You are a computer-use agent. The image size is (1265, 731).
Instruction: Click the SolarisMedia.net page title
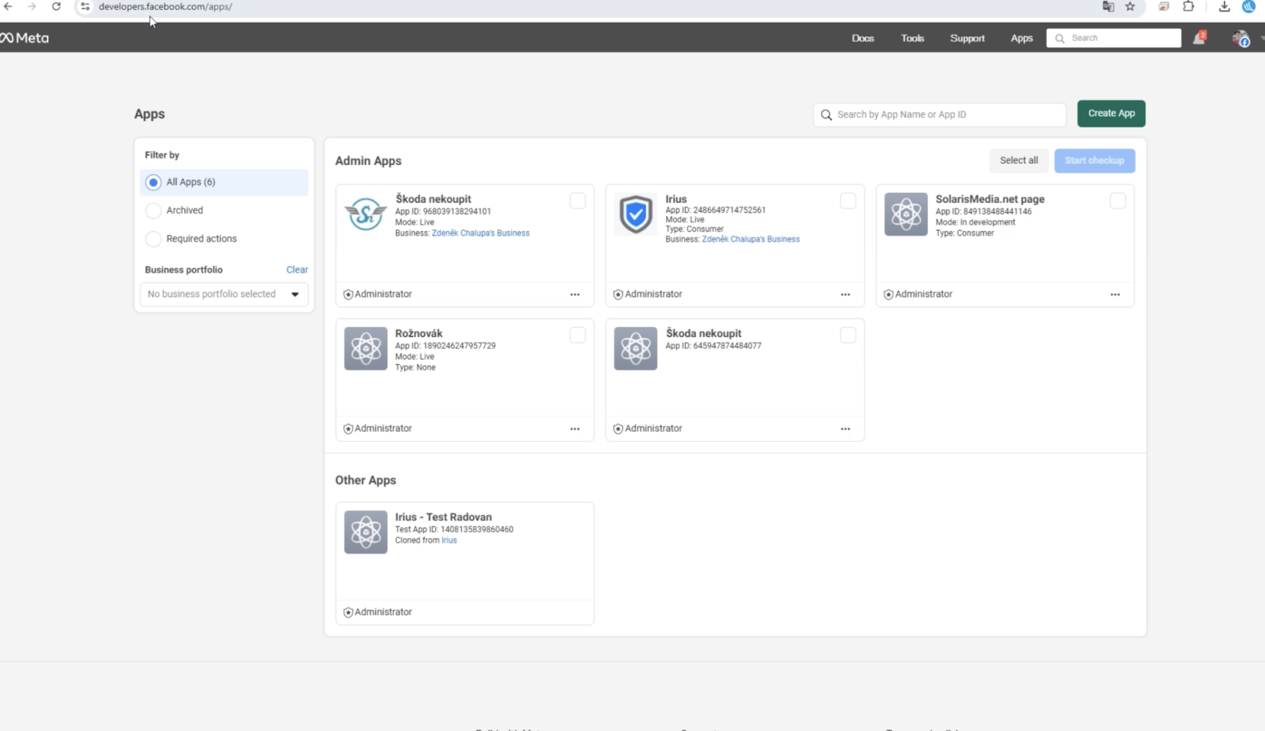click(990, 199)
